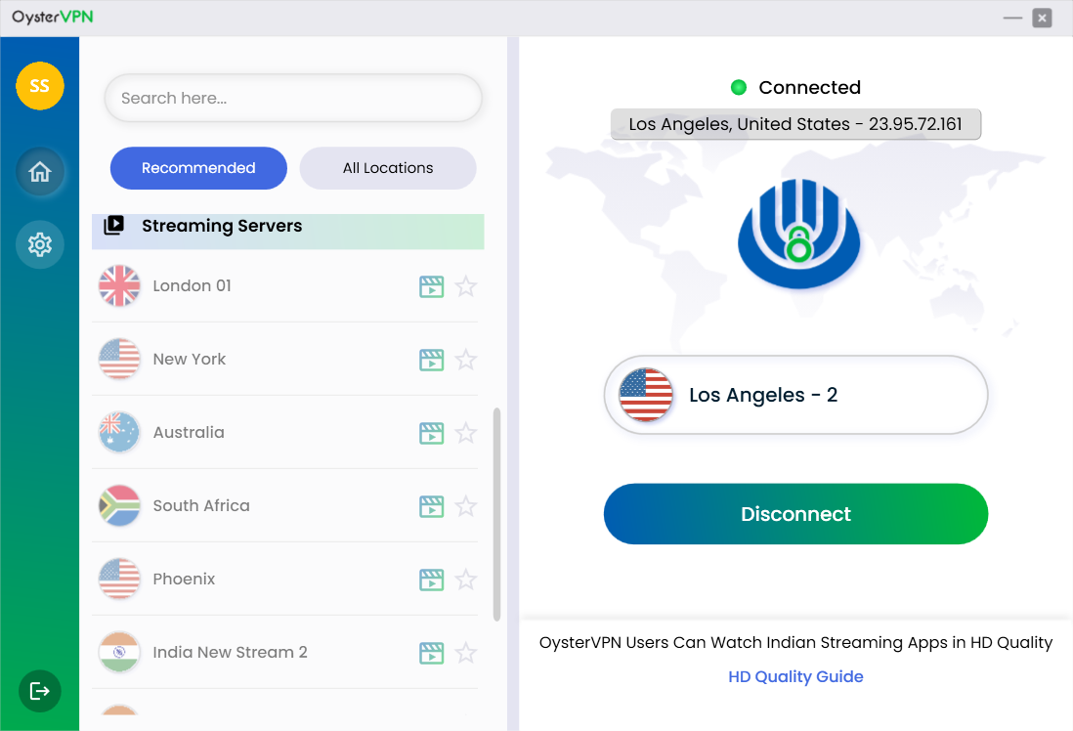
Task: Favorite the South Africa server
Action: tap(466, 506)
